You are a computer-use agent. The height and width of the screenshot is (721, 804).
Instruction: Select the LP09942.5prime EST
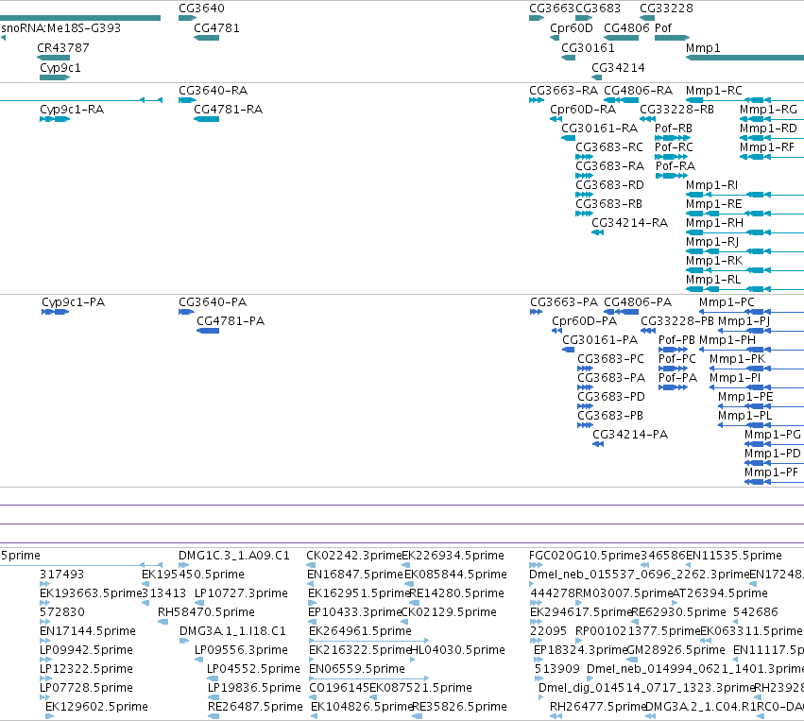tap(45, 661)
